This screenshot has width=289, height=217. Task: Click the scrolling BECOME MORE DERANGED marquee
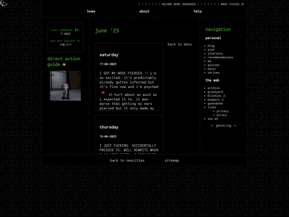pyautogui.click(x=179, y=4)
